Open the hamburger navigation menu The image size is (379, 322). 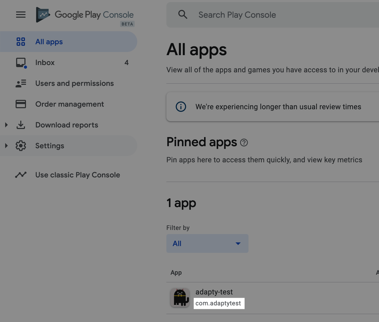pos(21,15)
